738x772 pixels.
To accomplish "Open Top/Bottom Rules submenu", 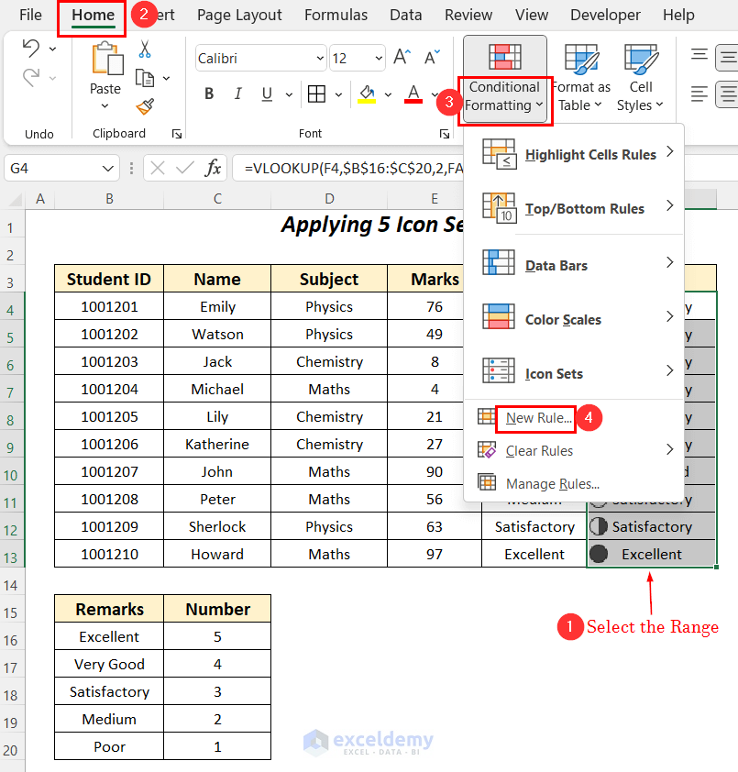I will click(574, 208).
